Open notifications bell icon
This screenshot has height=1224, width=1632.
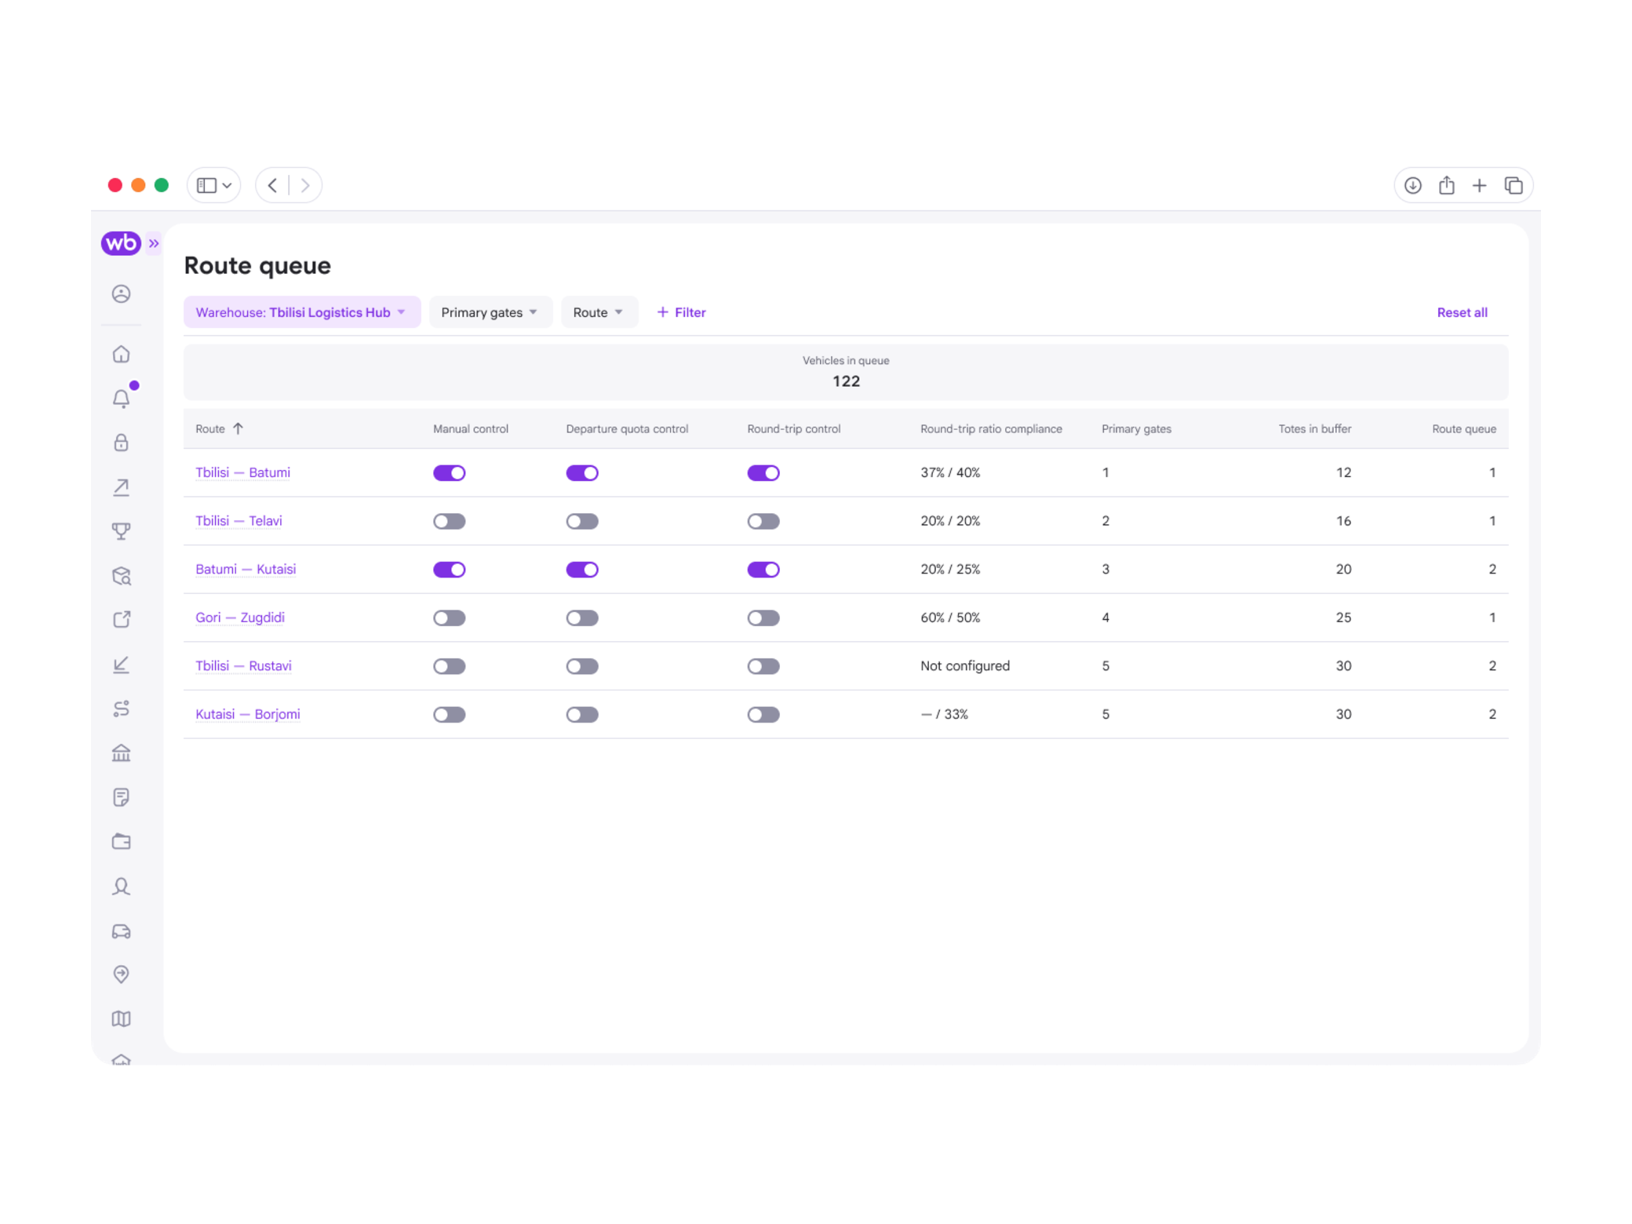point(121,399)
